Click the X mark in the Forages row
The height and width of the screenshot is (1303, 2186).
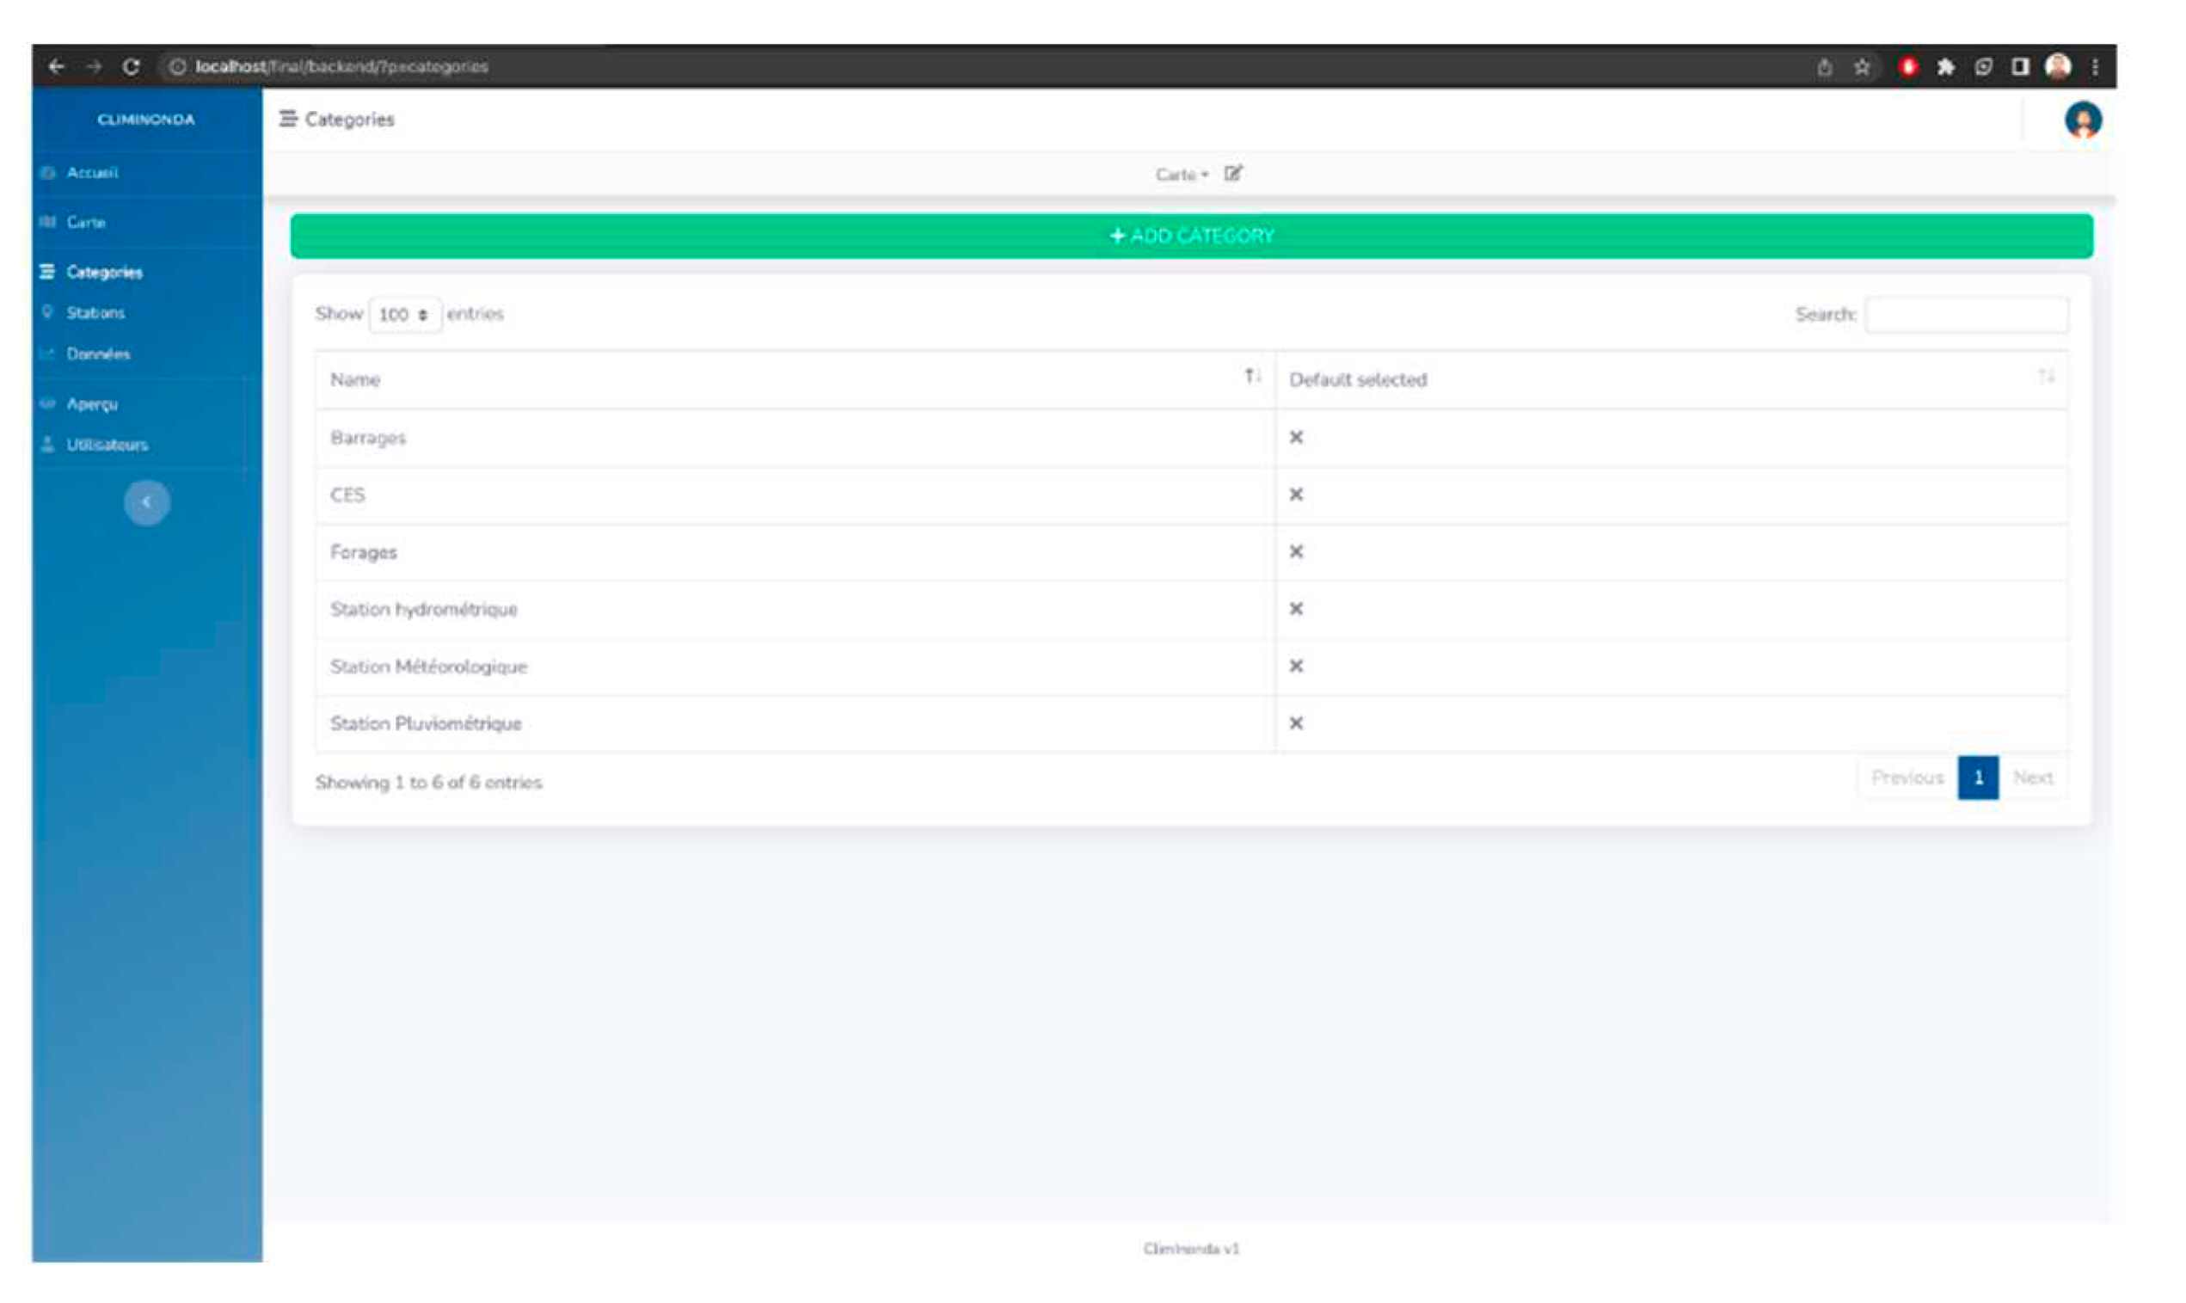pyautogui.click(x=1296, y=552)
